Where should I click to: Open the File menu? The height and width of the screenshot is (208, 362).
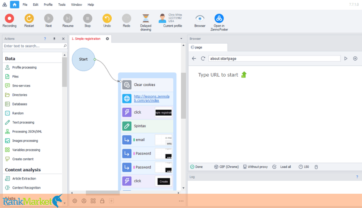click(x=25, y=5)
